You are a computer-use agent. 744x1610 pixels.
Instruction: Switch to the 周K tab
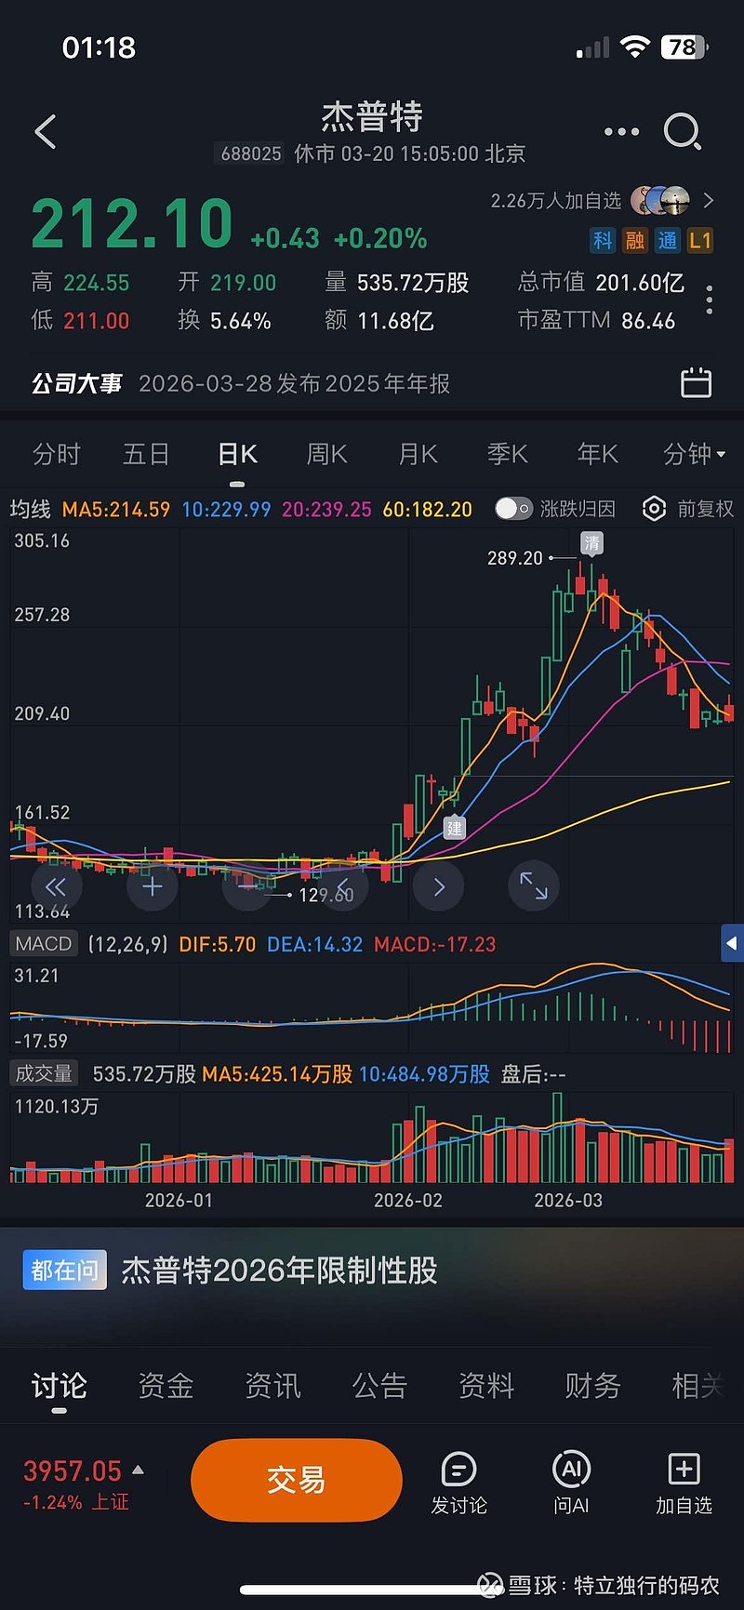(x=326, y=454)
